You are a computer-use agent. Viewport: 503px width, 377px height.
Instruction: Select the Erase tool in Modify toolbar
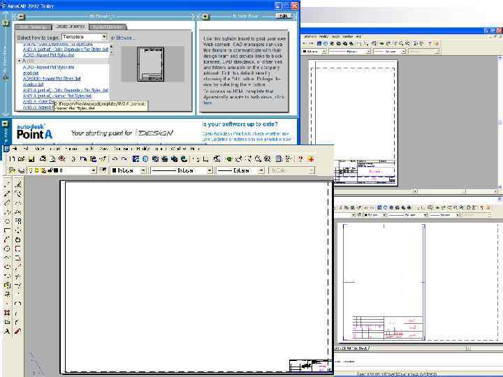18,184
